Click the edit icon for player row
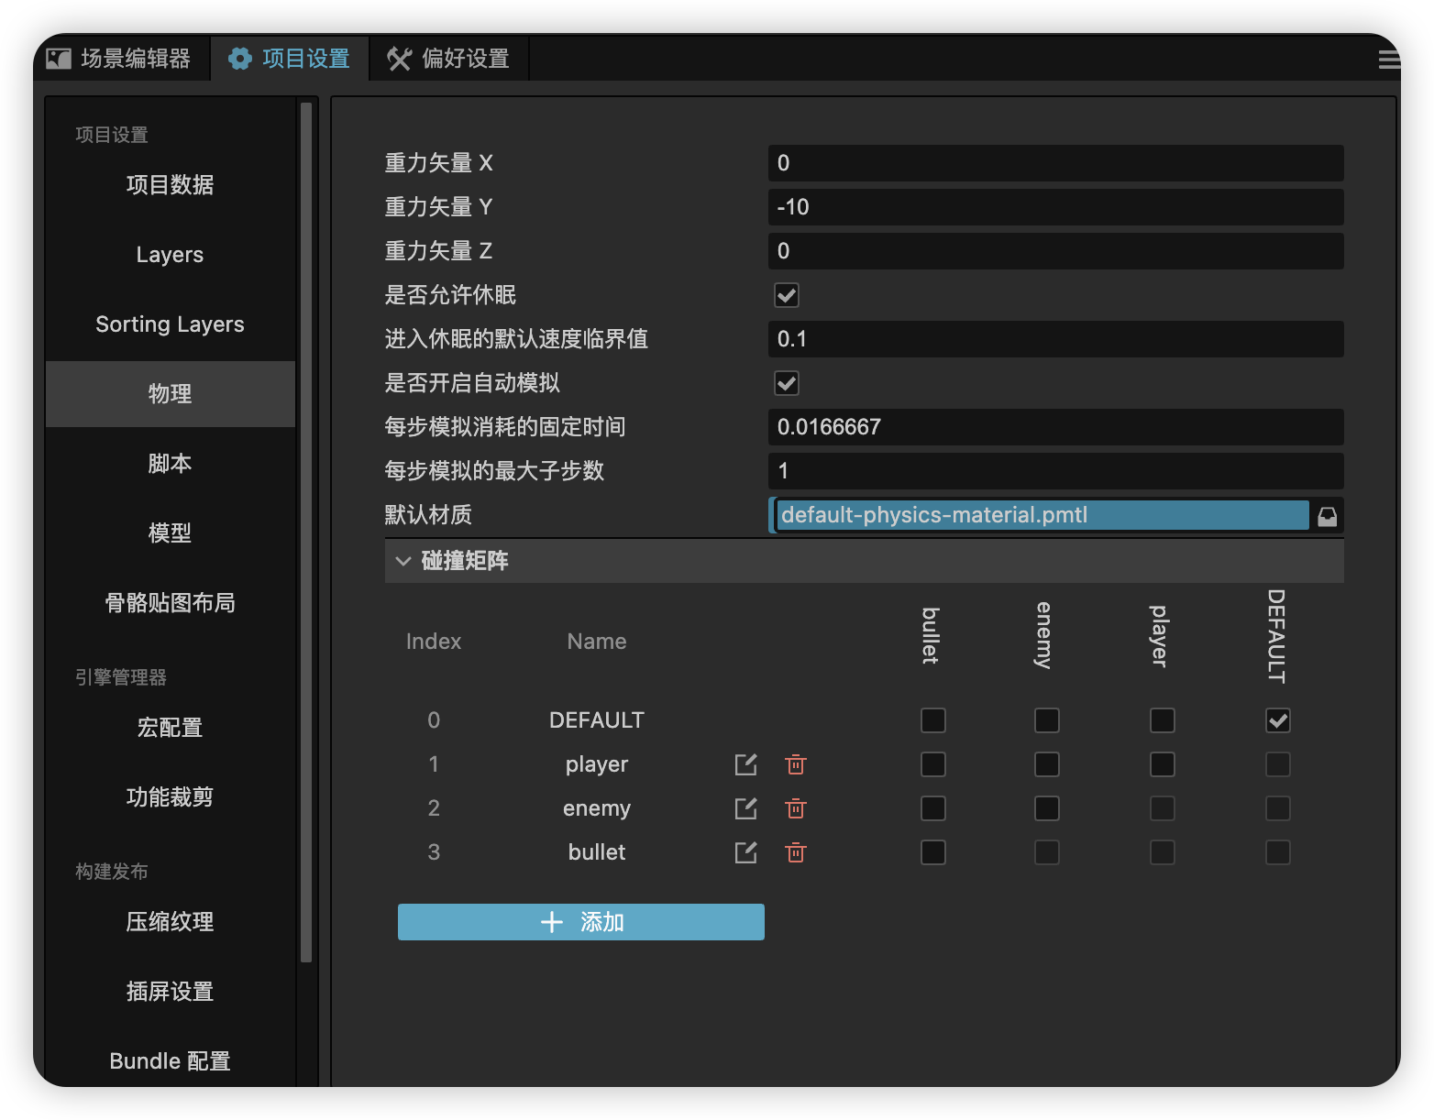This screenshot has width=1434, height=1120. click(745, 764)
